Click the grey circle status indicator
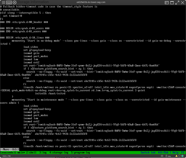The width and height of the screenshot is (186, 158). click(x=180, y=156)
